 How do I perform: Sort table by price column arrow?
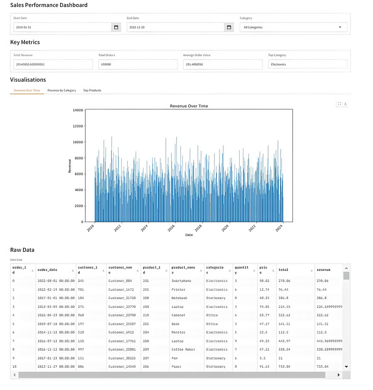pyautogui.click(x=273, y=271)
